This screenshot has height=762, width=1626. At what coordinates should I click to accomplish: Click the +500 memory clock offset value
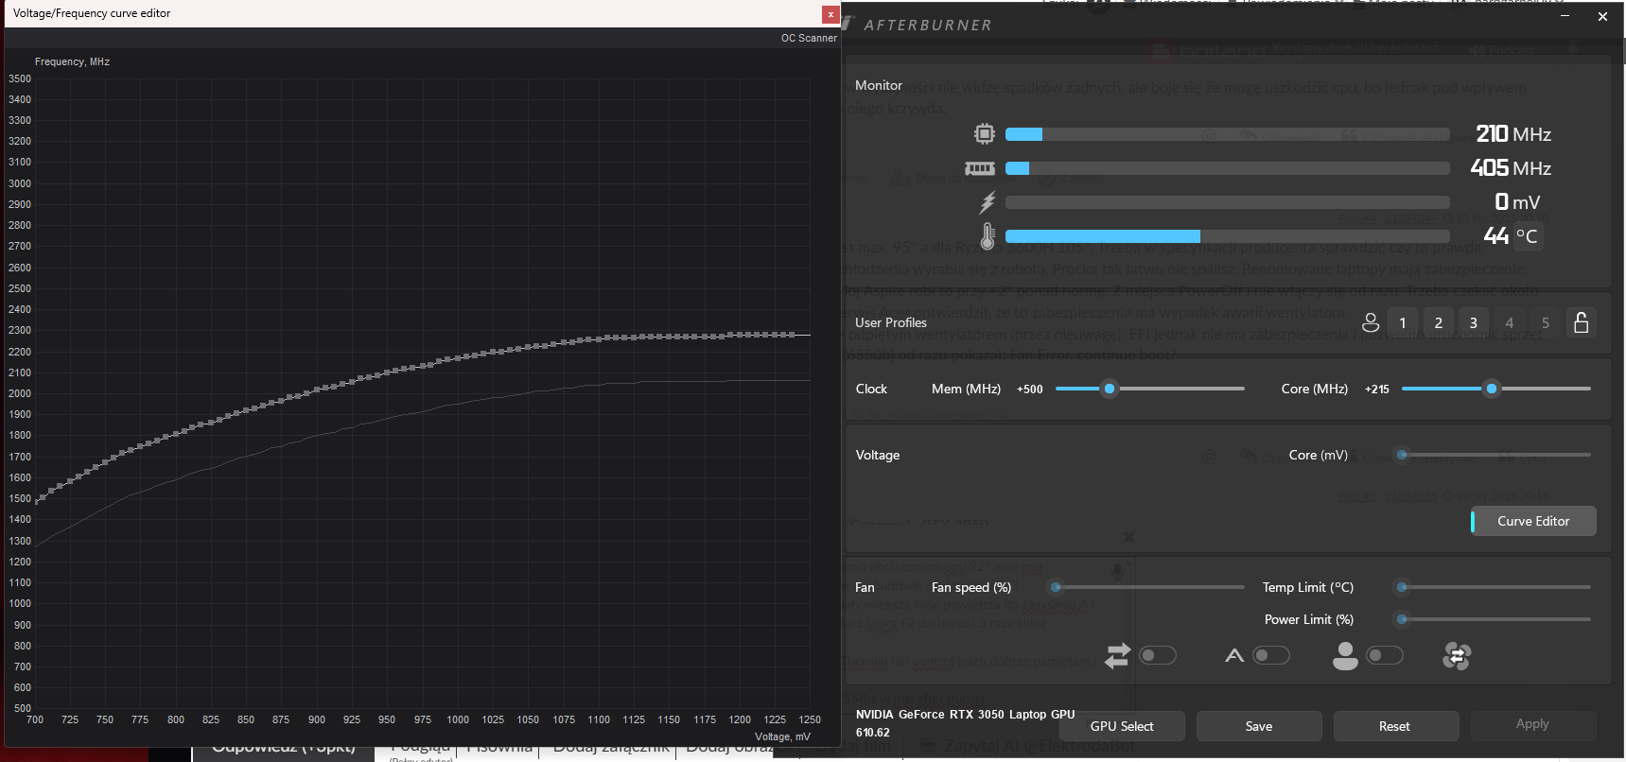pos(1030,390)
